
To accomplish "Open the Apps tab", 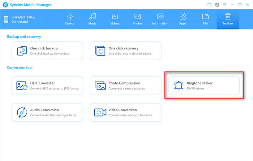I will click(183, 19).
